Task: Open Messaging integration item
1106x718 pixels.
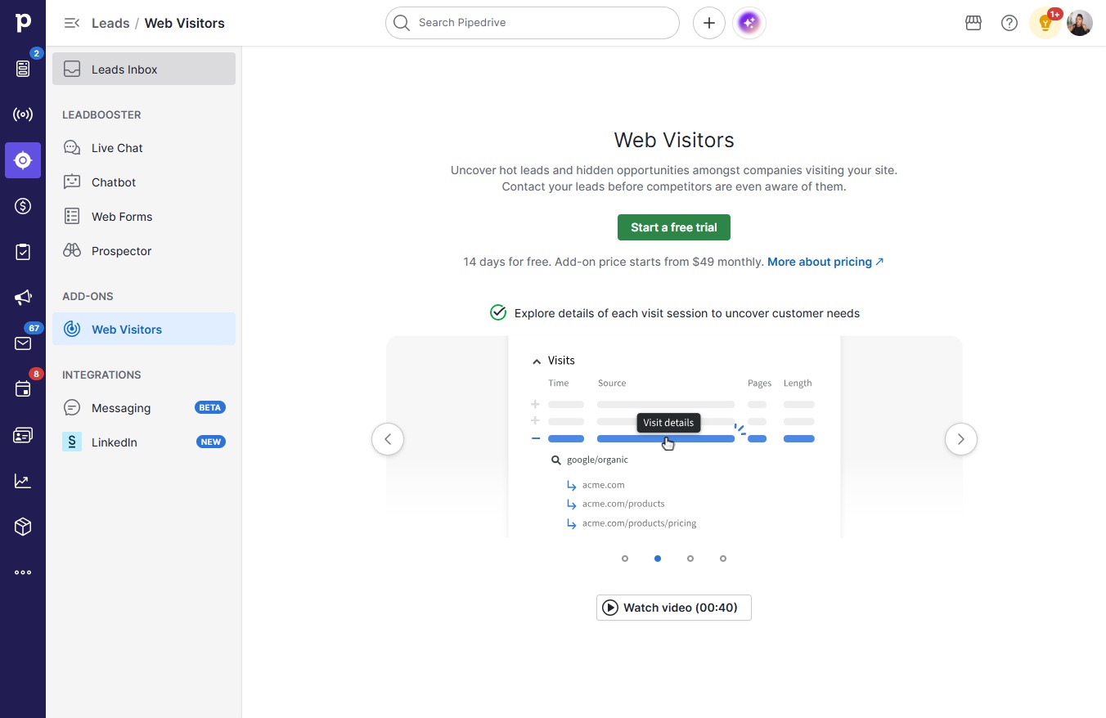Action: point(144,408)
